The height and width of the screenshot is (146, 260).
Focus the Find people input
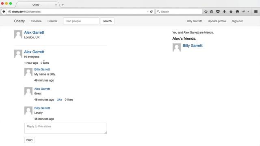(81, 21)
